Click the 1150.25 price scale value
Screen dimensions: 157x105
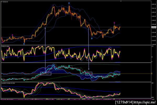tap(154, 16)
